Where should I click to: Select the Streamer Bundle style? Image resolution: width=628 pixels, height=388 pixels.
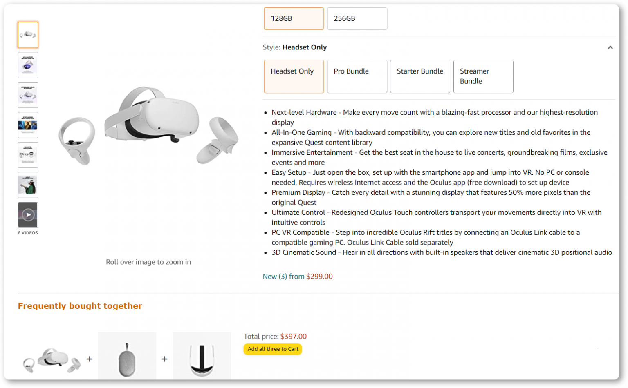[x=483, y=76]
